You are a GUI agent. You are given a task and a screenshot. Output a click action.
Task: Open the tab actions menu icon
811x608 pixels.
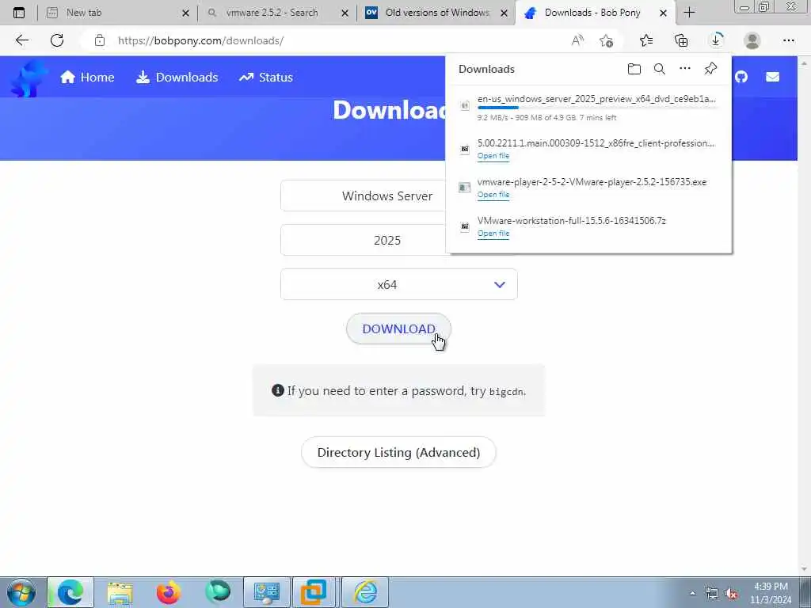click(19, 13)
